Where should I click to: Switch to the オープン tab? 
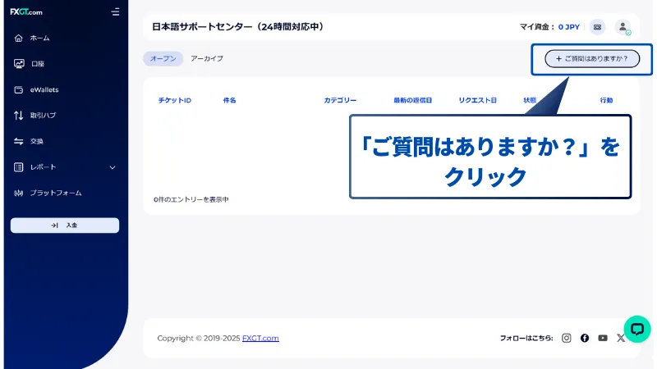click(x=163, y=58)
